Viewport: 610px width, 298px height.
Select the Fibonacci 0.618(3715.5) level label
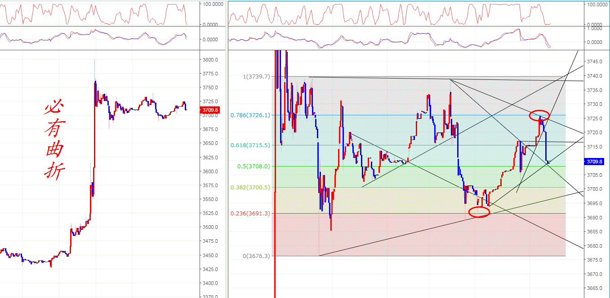coord(250,145)
